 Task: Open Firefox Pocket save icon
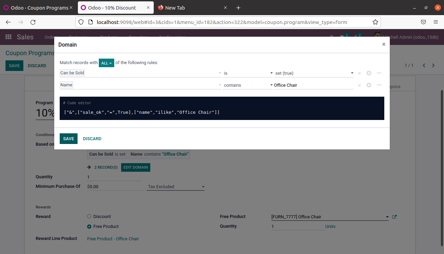423,22
